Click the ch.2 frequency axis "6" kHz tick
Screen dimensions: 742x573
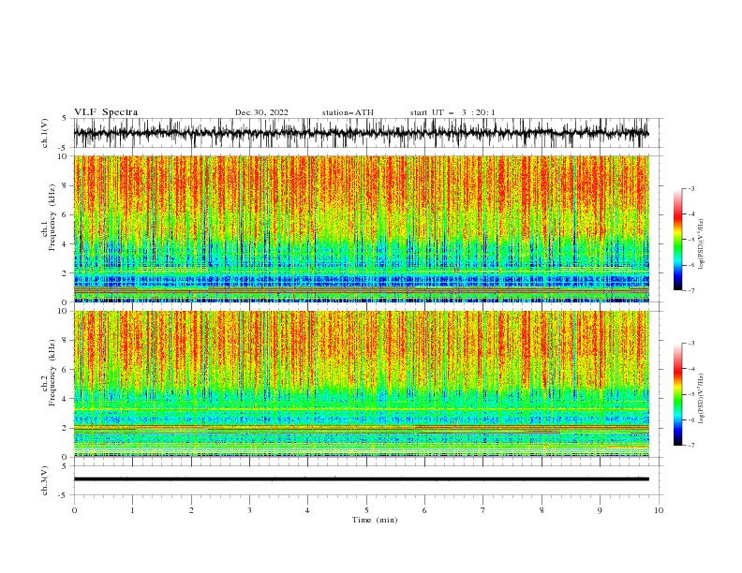66,369
